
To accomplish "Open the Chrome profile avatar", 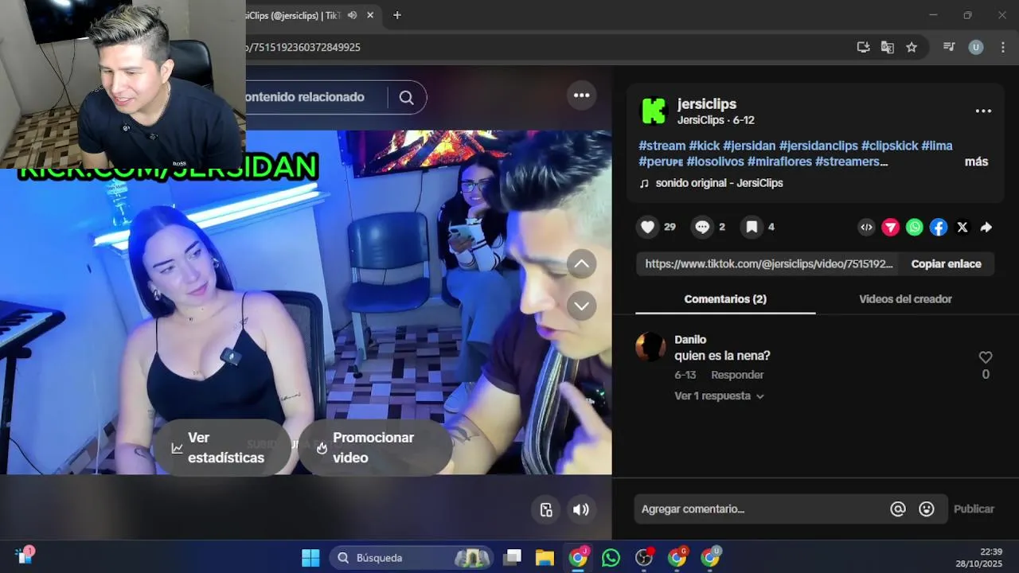I will (x=976, y=47).
